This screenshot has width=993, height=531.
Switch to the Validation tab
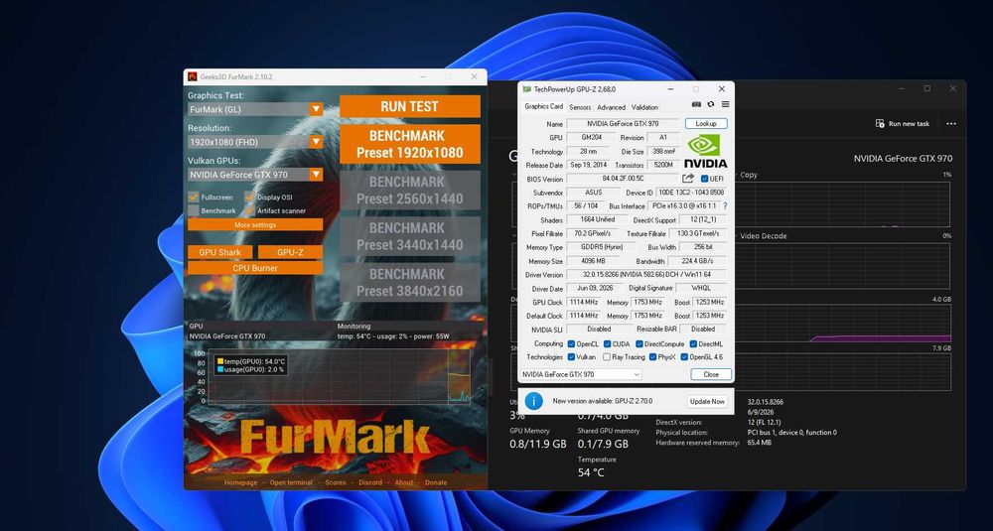click(x=644, y=107)
